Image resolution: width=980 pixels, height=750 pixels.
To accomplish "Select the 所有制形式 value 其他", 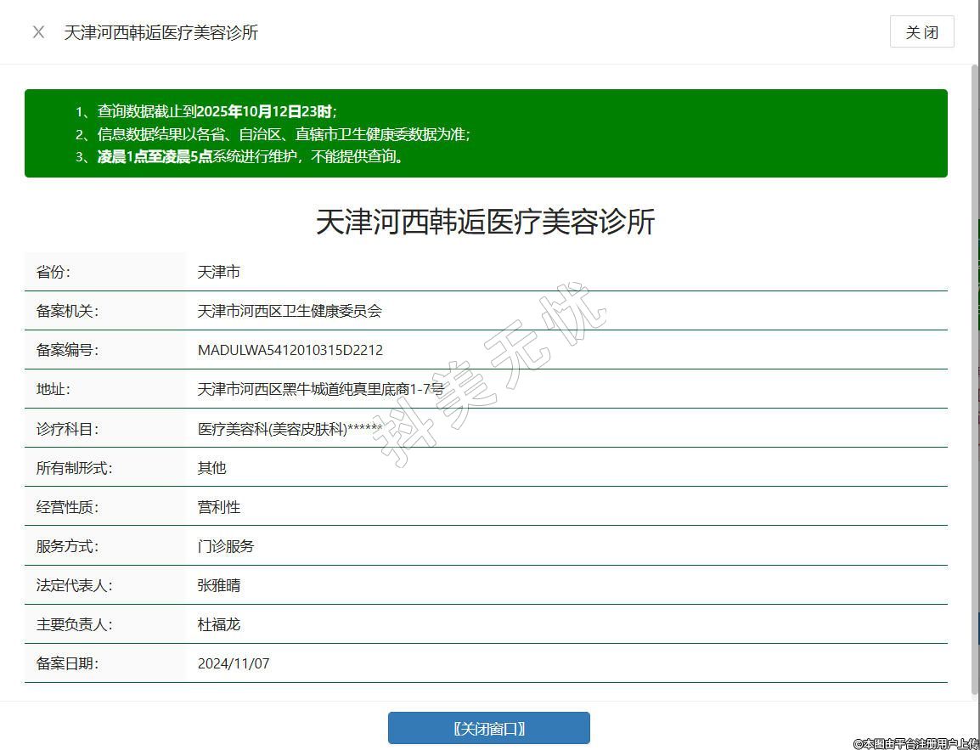I will pos(211,468).
